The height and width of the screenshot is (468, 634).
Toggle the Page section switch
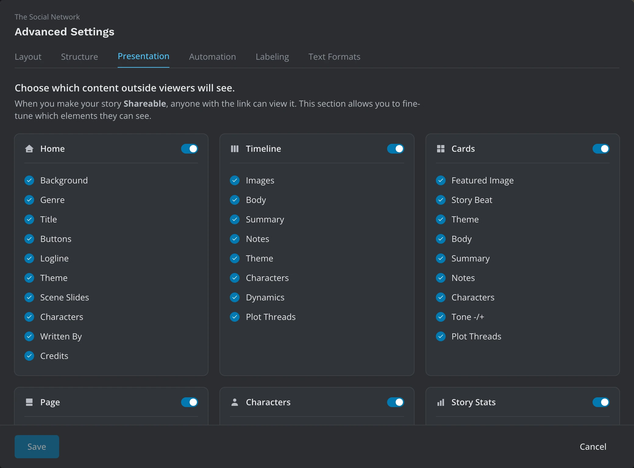coord(190,402)
